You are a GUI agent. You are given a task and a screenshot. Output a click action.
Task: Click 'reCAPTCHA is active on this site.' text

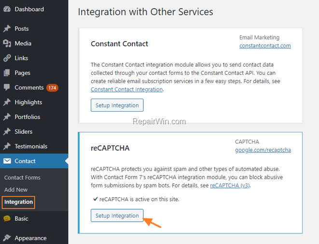pos(139,199)
